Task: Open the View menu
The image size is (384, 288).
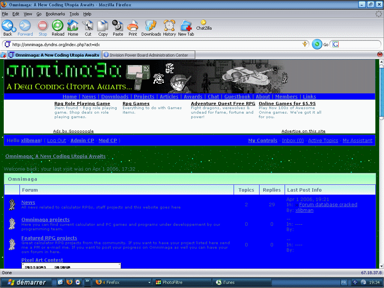Action: click(28, 14)
